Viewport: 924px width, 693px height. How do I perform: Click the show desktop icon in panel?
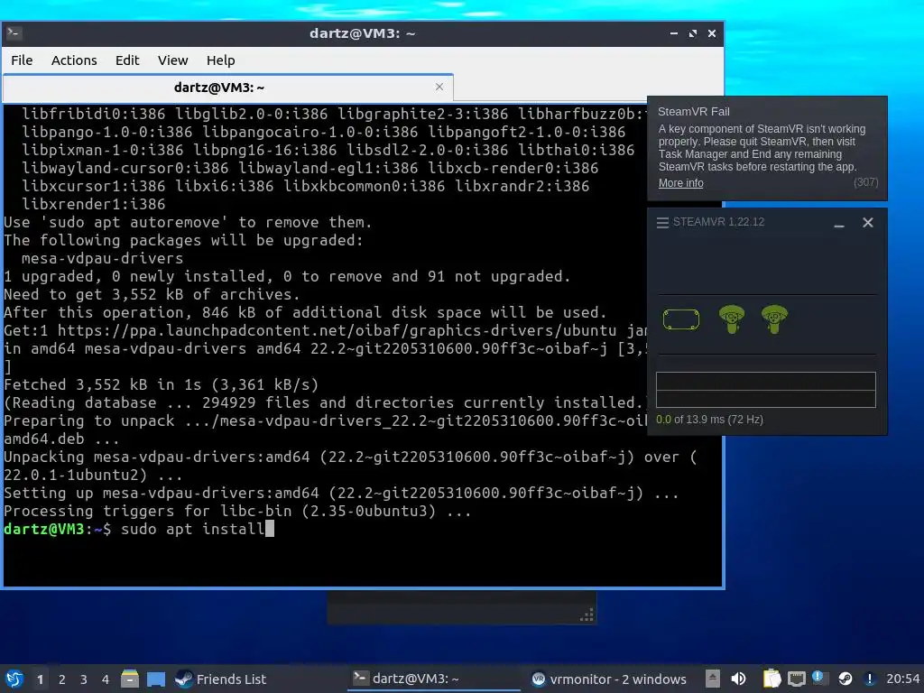pos(156,679)
